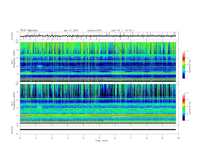Click the ch.2 PSD color scale bar

point(183,107)
